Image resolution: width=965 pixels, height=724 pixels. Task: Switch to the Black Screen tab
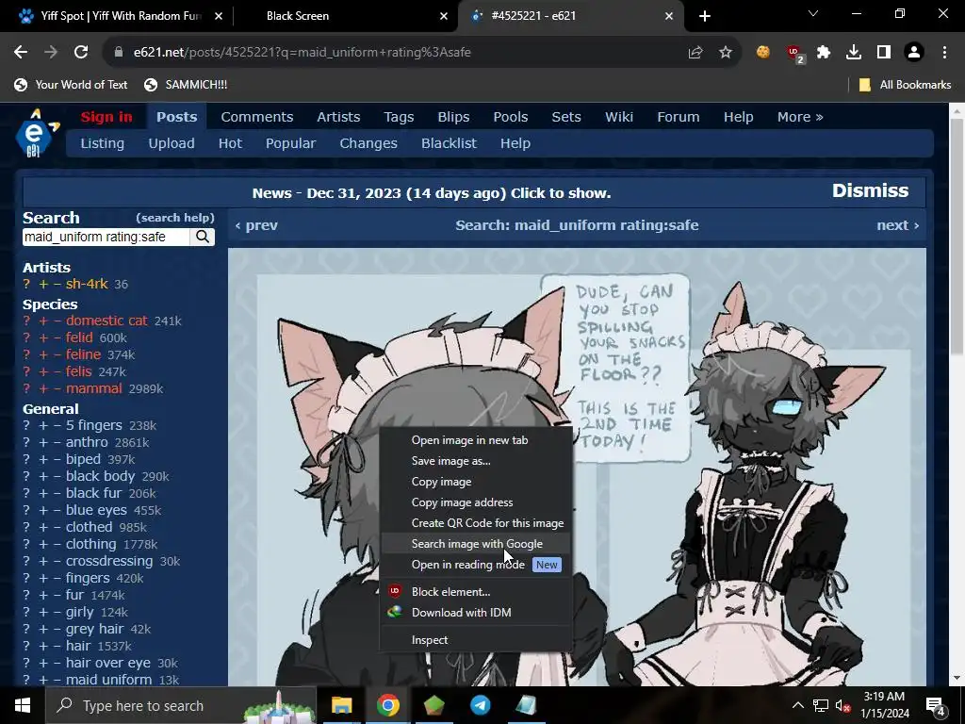pos(343,16)
